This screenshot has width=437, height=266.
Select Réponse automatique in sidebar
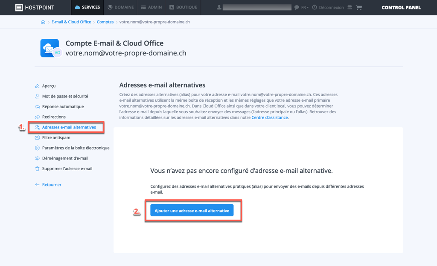[63, 106]
